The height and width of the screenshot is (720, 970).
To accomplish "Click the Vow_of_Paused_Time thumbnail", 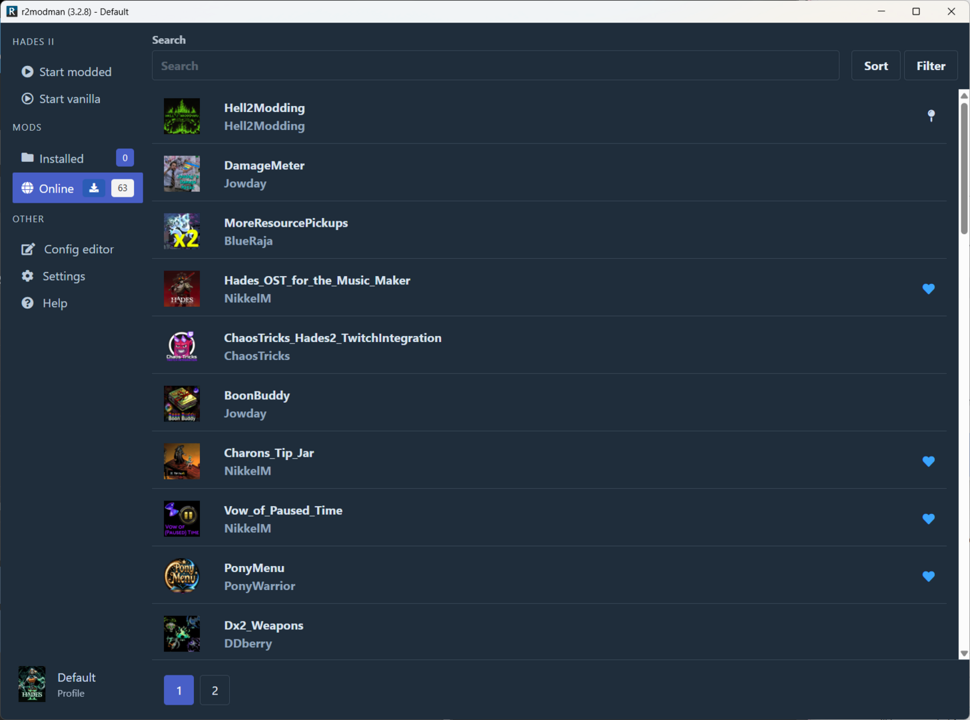I will tap(182, 519).
